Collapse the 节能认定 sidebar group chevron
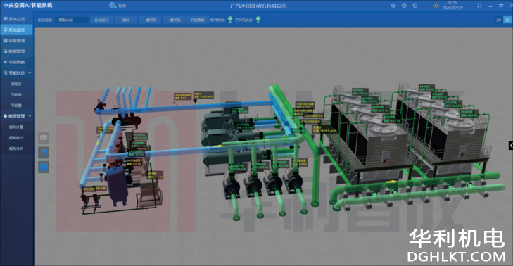 [30, 73]
